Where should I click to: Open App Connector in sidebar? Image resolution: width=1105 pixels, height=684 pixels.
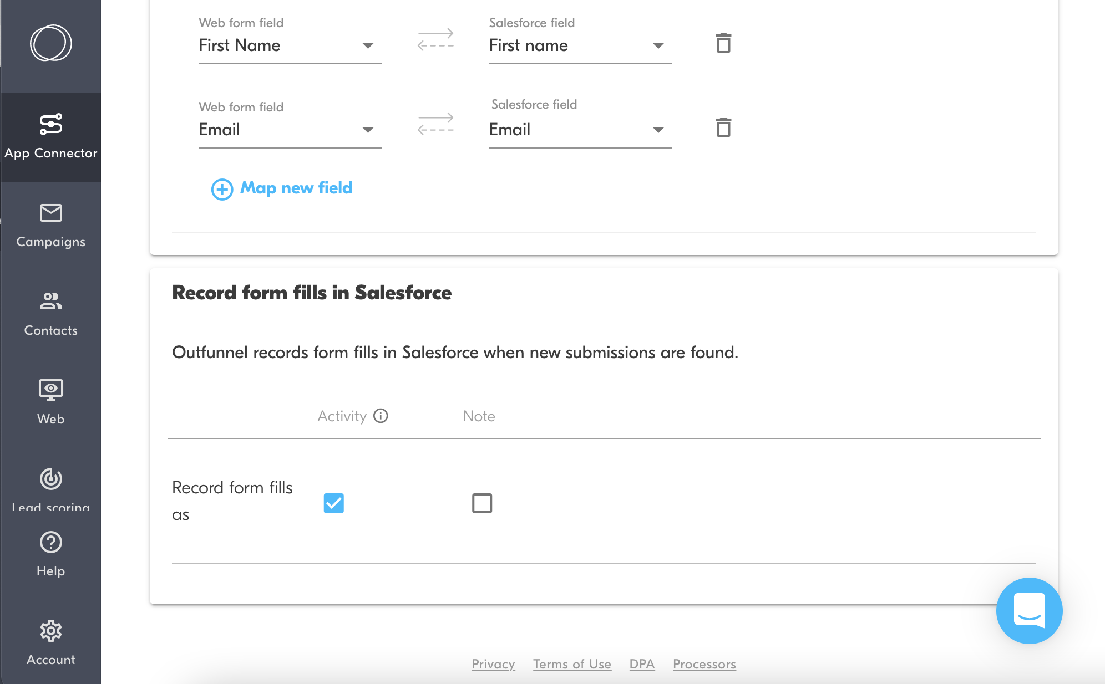tap(50, 136)
